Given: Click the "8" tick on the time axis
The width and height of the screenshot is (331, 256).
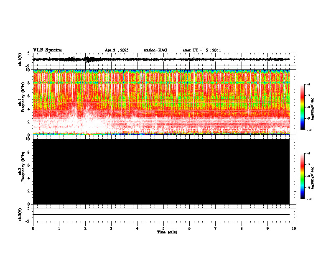Looking at the screenshot, I should click(x=242, y=228).
